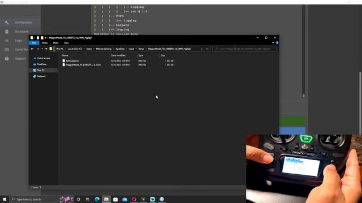
Task: Select OneDrive in navigation pane
Action: (41, 64)
